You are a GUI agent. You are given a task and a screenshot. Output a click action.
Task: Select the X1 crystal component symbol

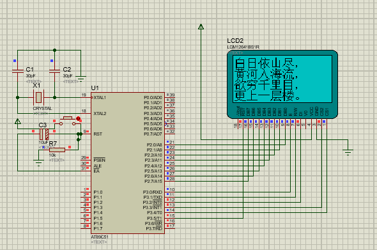click(38, 97)
